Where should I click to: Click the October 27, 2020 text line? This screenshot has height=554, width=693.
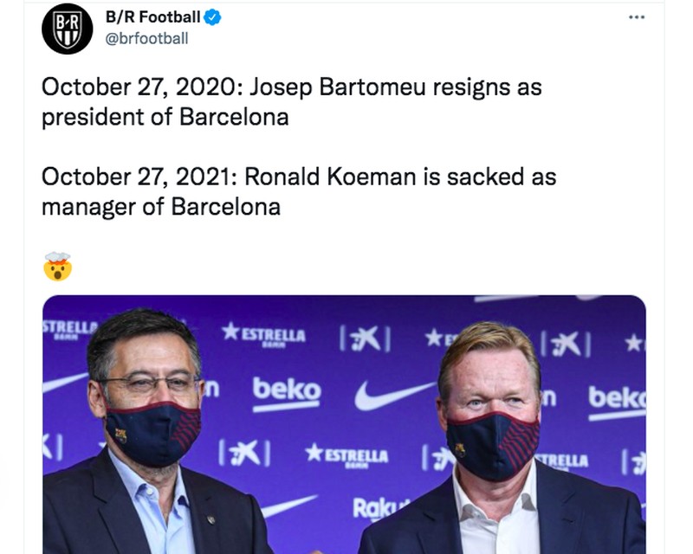pos(290,87)
